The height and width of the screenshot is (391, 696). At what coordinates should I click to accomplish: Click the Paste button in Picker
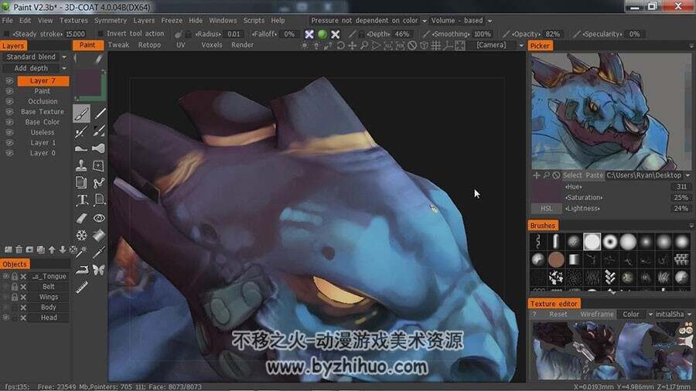[x=595, y=175]
